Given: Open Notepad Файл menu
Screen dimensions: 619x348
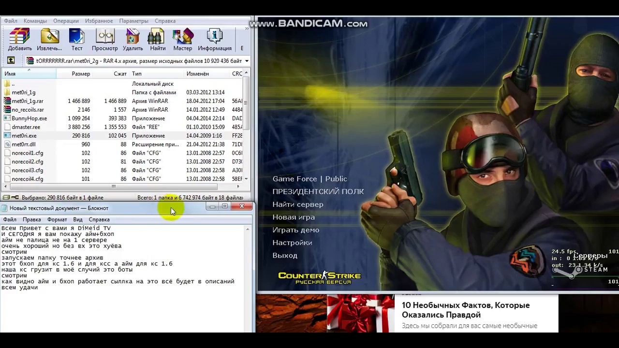Looking at the screenshot, I should pos(10,219).
